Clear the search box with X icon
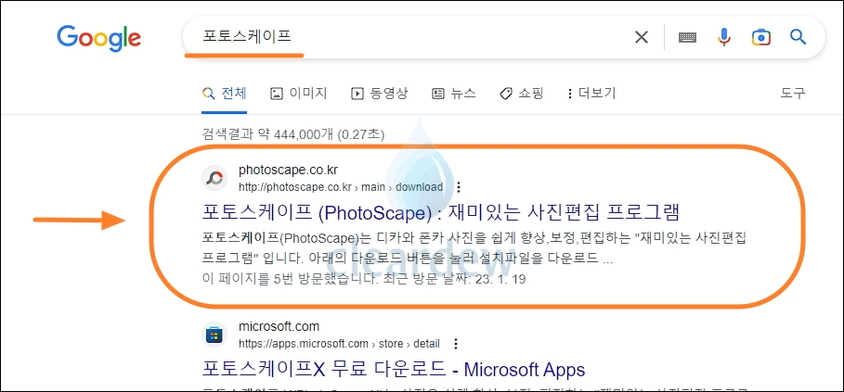 point(641,37)
